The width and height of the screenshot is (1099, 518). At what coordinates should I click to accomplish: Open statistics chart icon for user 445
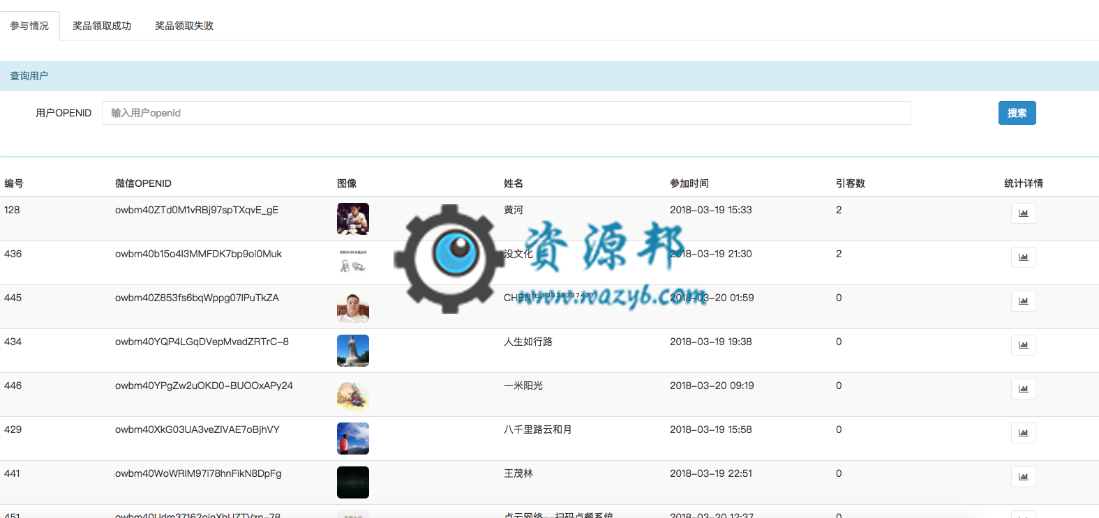pos(1023,301)
